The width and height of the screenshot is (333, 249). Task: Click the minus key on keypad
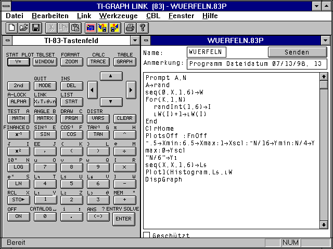pos(125,184)
